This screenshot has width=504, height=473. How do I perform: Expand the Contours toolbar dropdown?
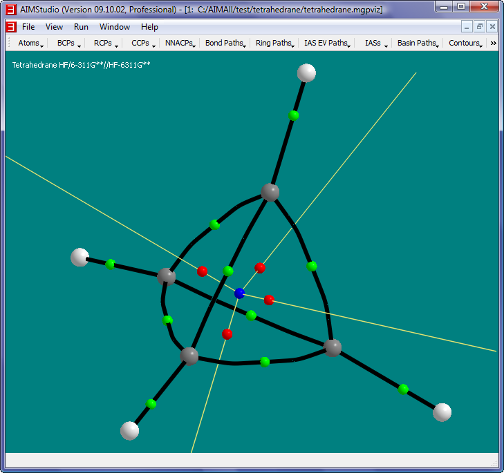point(465,43)
